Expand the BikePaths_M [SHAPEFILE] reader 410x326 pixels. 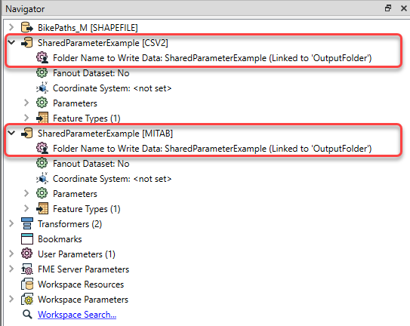[11, 27]
